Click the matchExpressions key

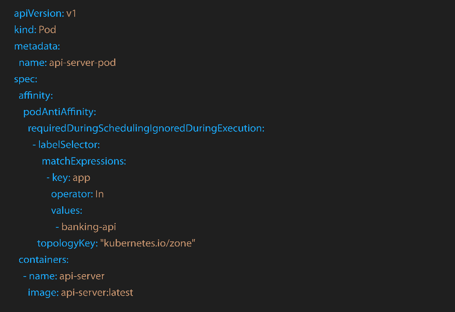click(84, 161)
